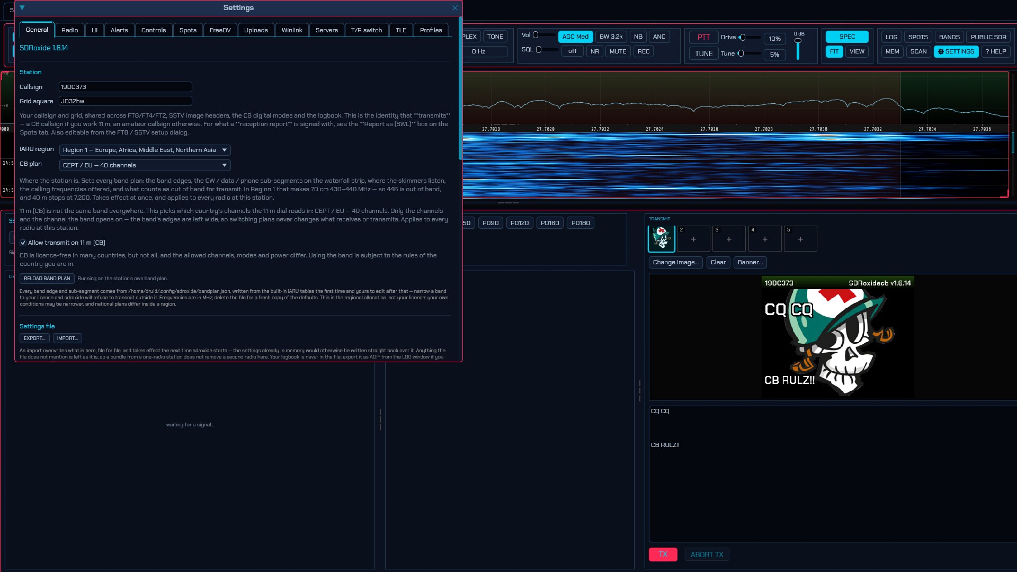
Task: Click the ABORT TX button
Action: tap(707, 555)
